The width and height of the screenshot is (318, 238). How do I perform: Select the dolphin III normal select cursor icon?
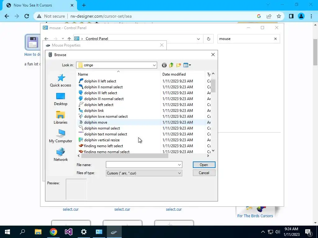[81, 99]
